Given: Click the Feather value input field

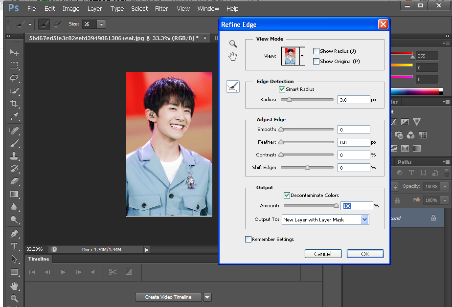Looking at the screenshot, I should 353,142.
